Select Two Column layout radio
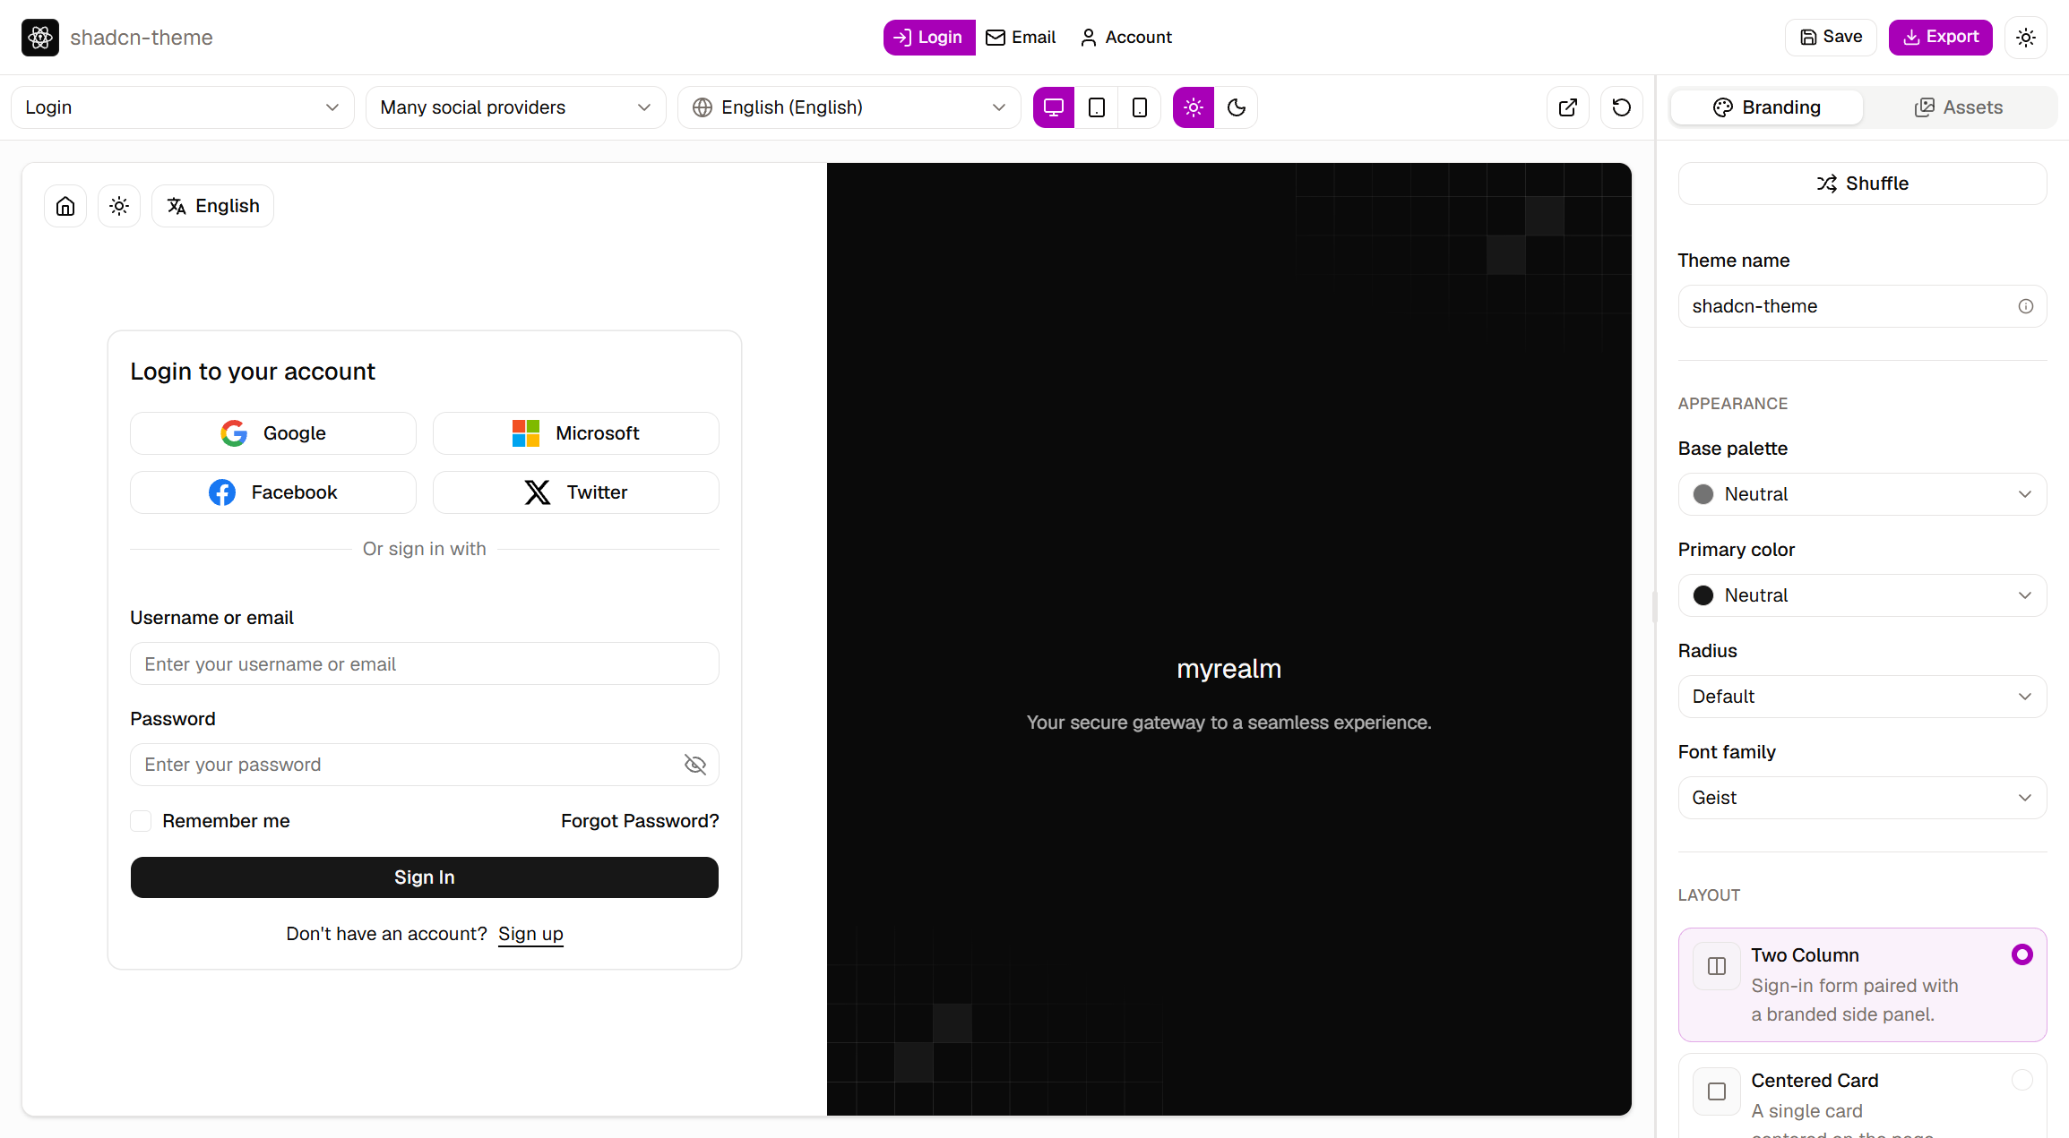 click(x=2022, y=954)
